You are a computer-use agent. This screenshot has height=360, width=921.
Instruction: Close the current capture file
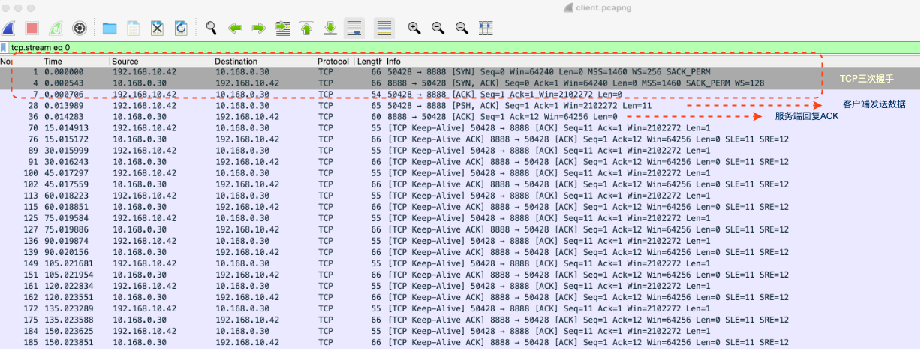[157, 28]
